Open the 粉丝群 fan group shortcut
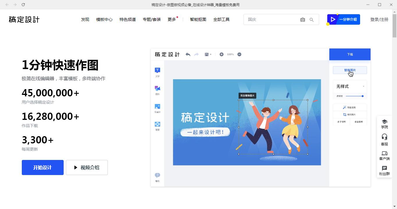Viewport: 397px width, 209px height. pos(385,171)
